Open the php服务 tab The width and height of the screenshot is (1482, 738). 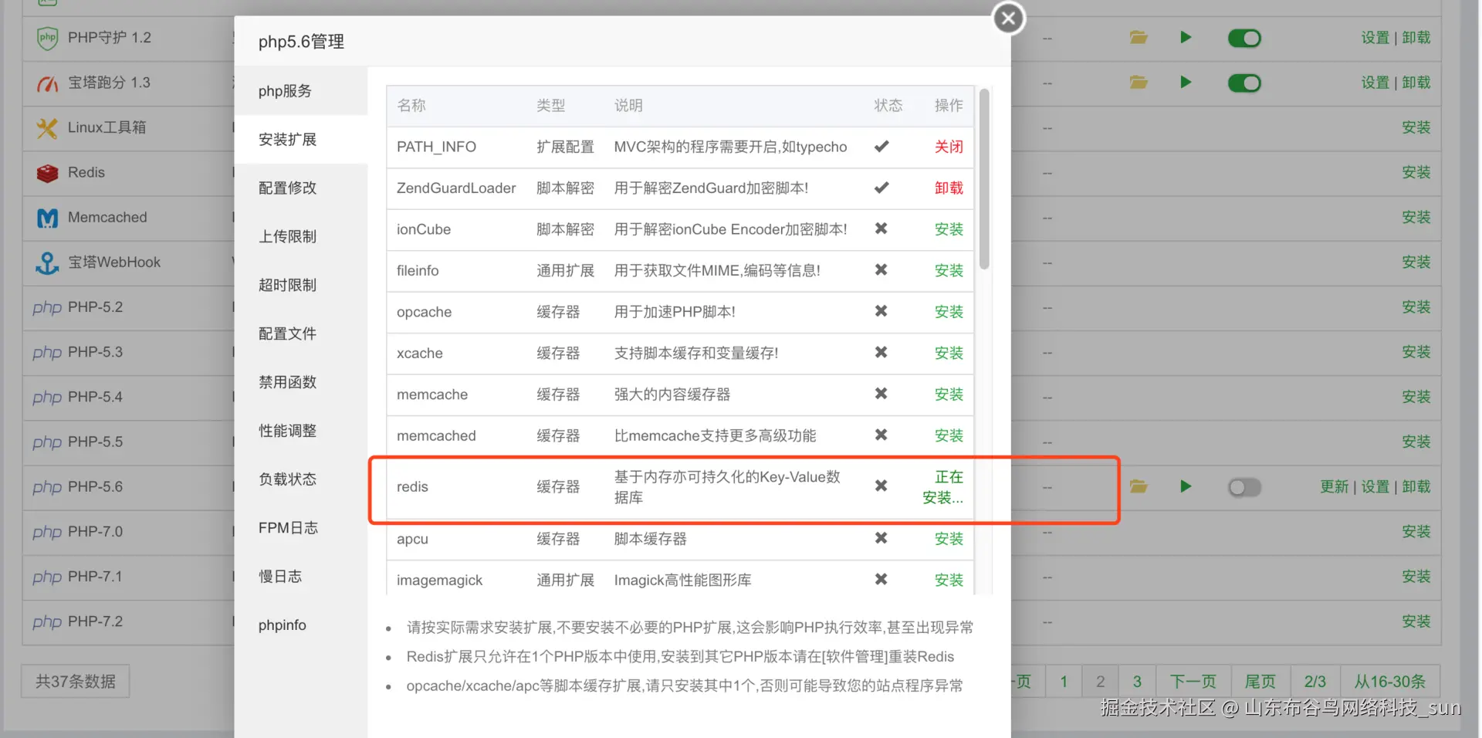(301, 91)
